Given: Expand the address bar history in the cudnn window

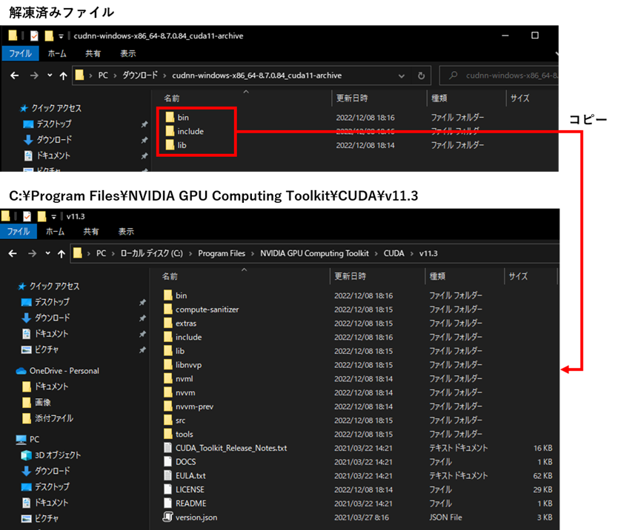Looking at the screenshot, I should 402,76.
